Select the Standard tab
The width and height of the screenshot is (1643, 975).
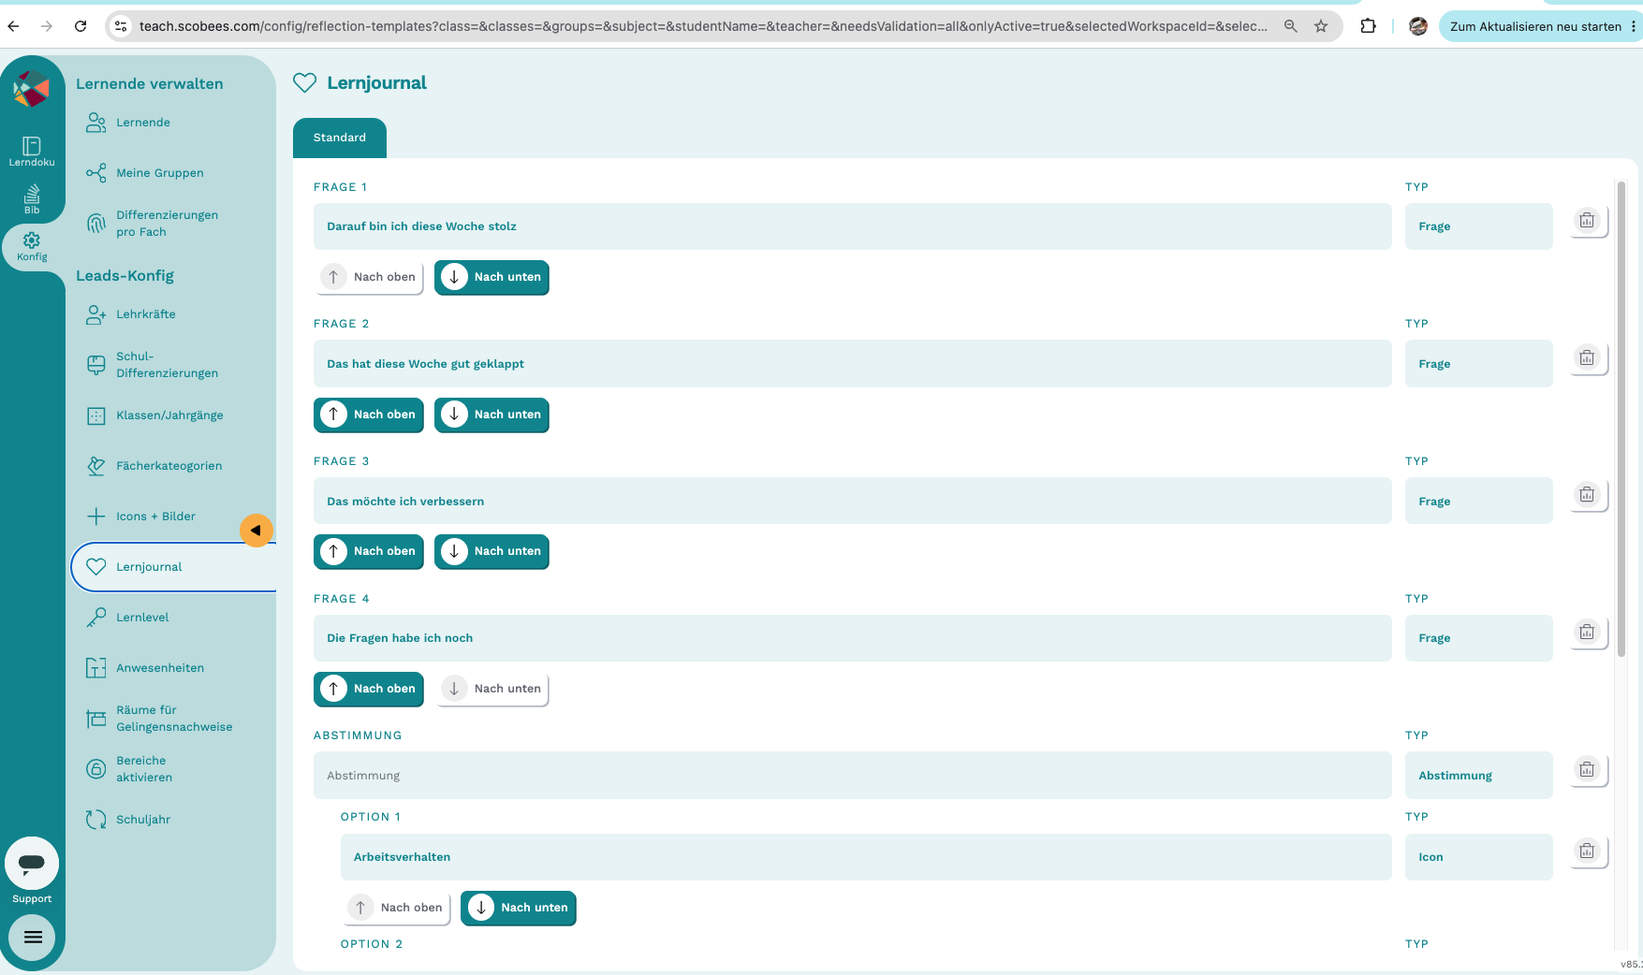point(339,138)
